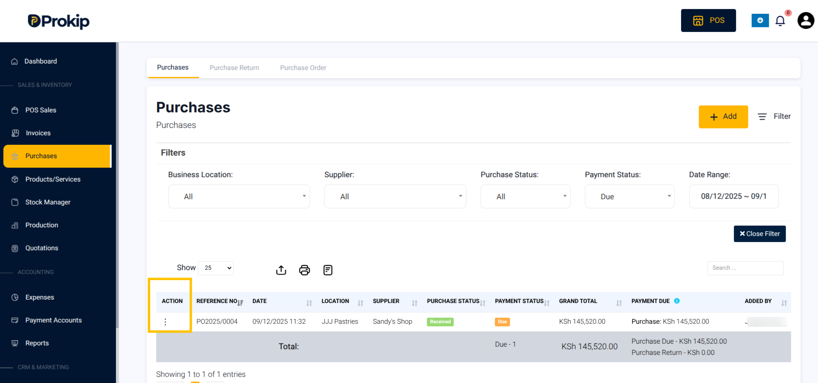Viewport: 818px width, 383px height.
Task: Open the Show entries count dropdown
Action: [216, 268]
